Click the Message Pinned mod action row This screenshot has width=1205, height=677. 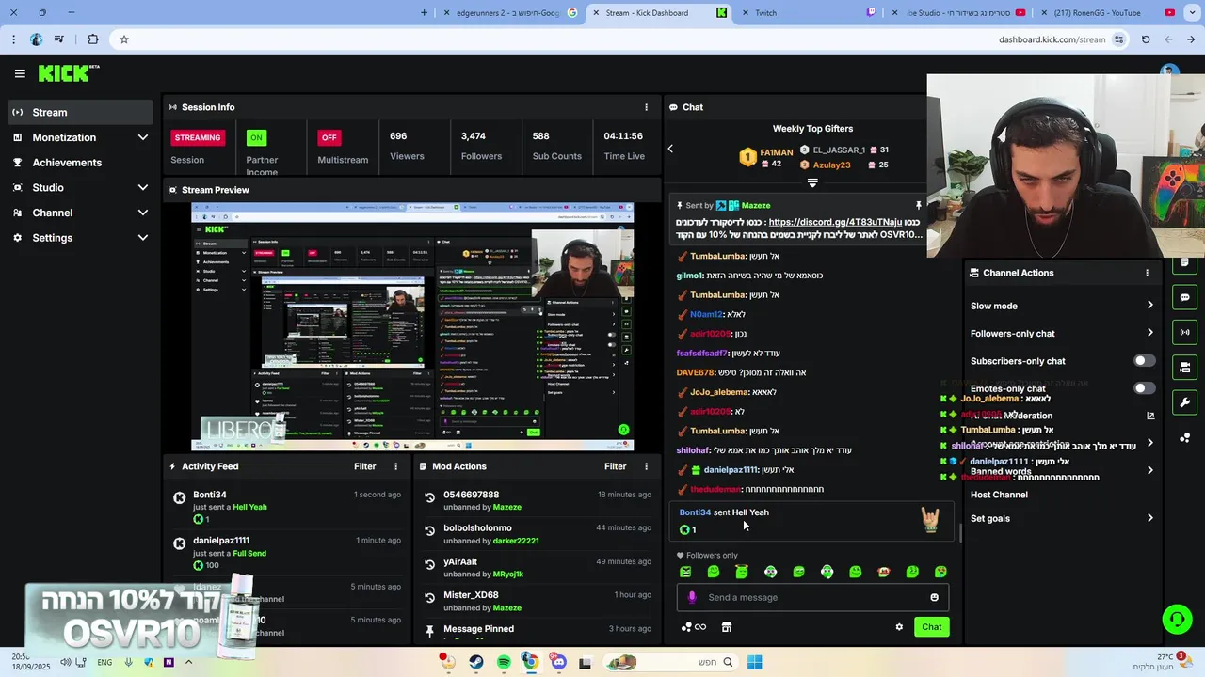pyautogui.click(x=537, y=629)
